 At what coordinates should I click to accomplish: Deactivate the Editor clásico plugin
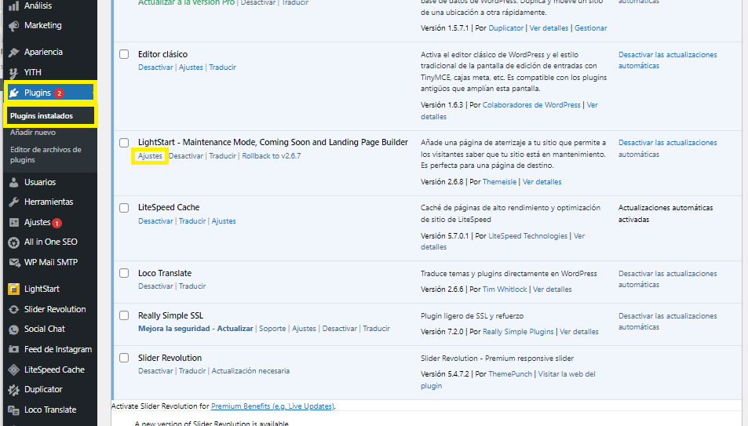[x=155, y=67]
